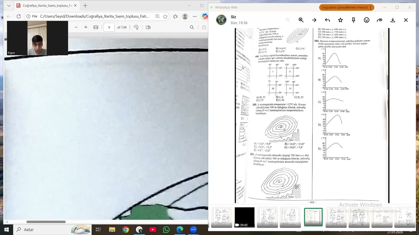Screen dimensions: 419x235
Task: Add this page to favorites star
Action: click(165, 16)
